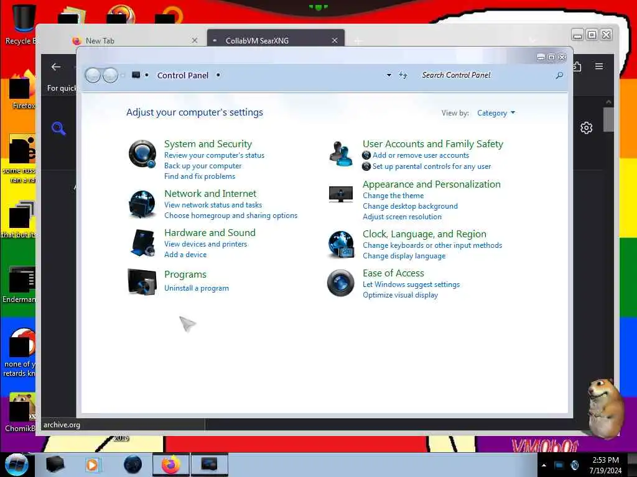Open the recent pages dropdown next to navigation buttons
637x477 pixels.
pos(123,75)
